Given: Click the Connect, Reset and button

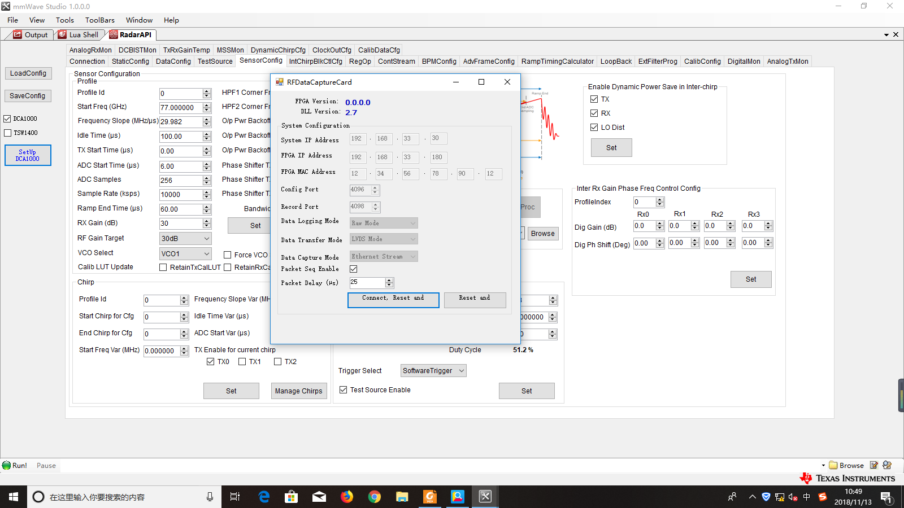Looking at the screenshot, I should point(393,300).
